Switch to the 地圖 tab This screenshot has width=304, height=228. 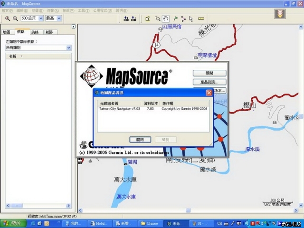8,32
